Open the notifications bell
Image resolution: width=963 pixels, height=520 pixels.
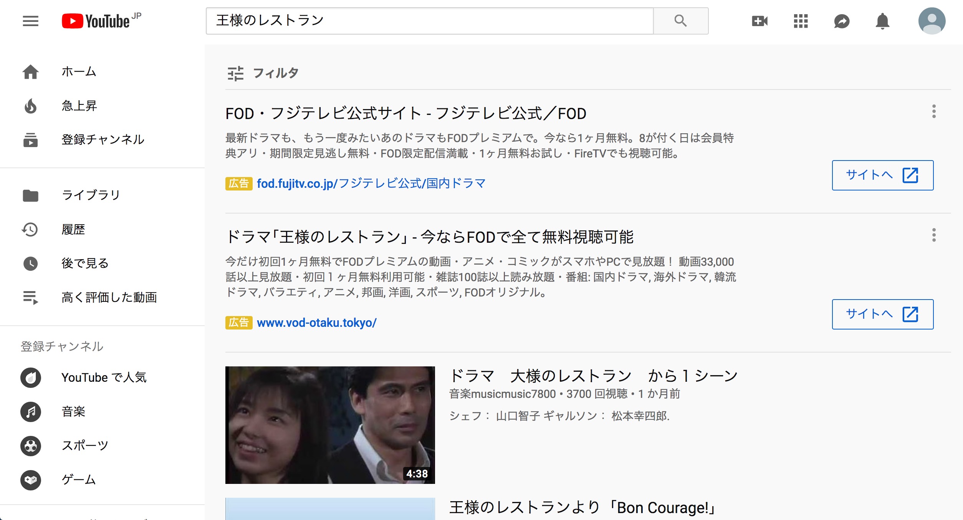pyautogui.click(x=882, y=21)
